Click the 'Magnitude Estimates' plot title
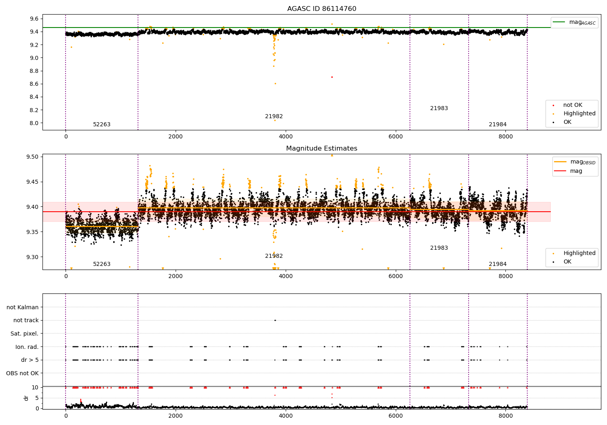This screenshot has height=425, width=607. (x=322, y=149)
